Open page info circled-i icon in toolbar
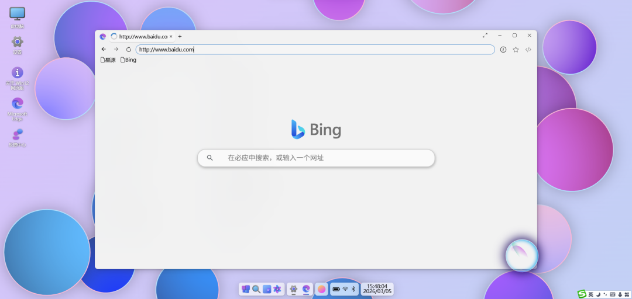 click(503, 50)
